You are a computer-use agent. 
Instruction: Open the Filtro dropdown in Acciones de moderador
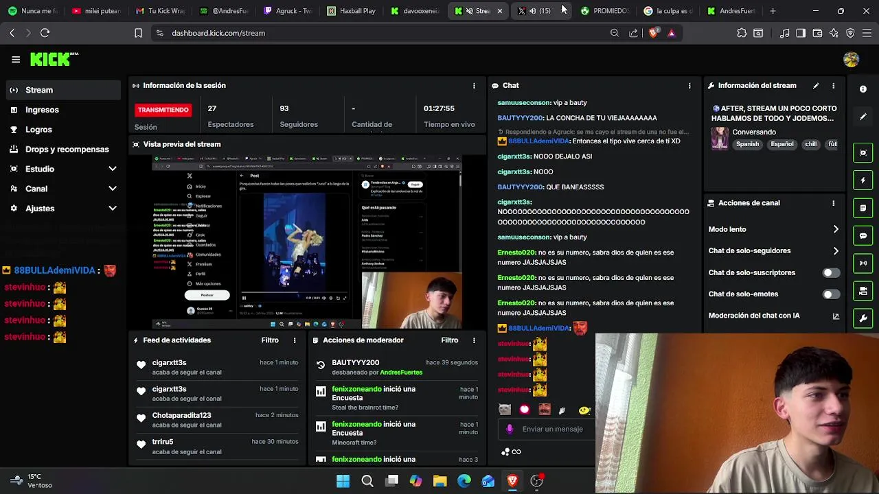(x=450, y=340)
